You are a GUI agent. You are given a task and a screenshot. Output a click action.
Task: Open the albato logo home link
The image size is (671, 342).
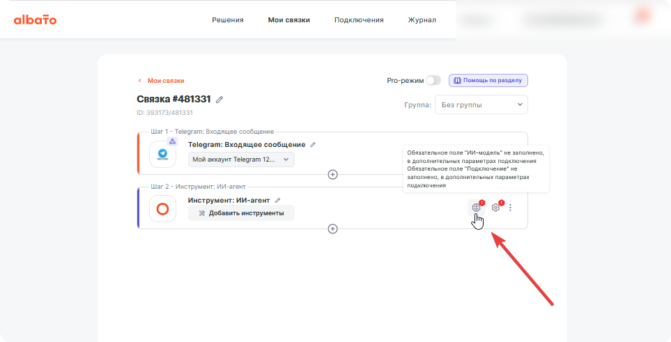[35, 20]
